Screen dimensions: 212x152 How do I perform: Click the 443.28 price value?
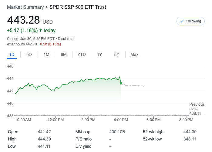tap(24, 20)
